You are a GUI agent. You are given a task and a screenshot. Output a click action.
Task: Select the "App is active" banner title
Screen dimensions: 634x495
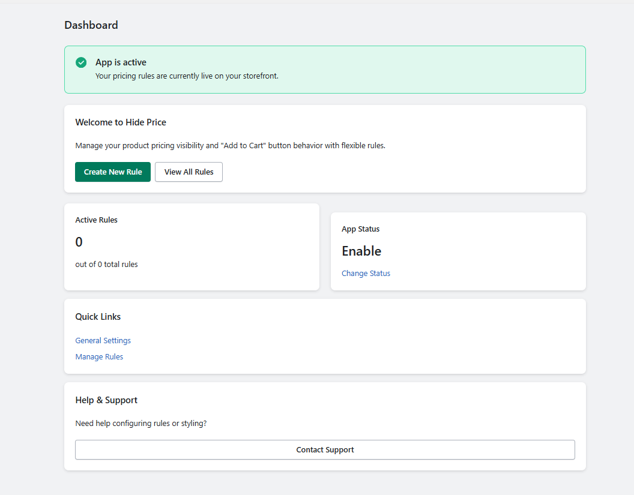121,62
